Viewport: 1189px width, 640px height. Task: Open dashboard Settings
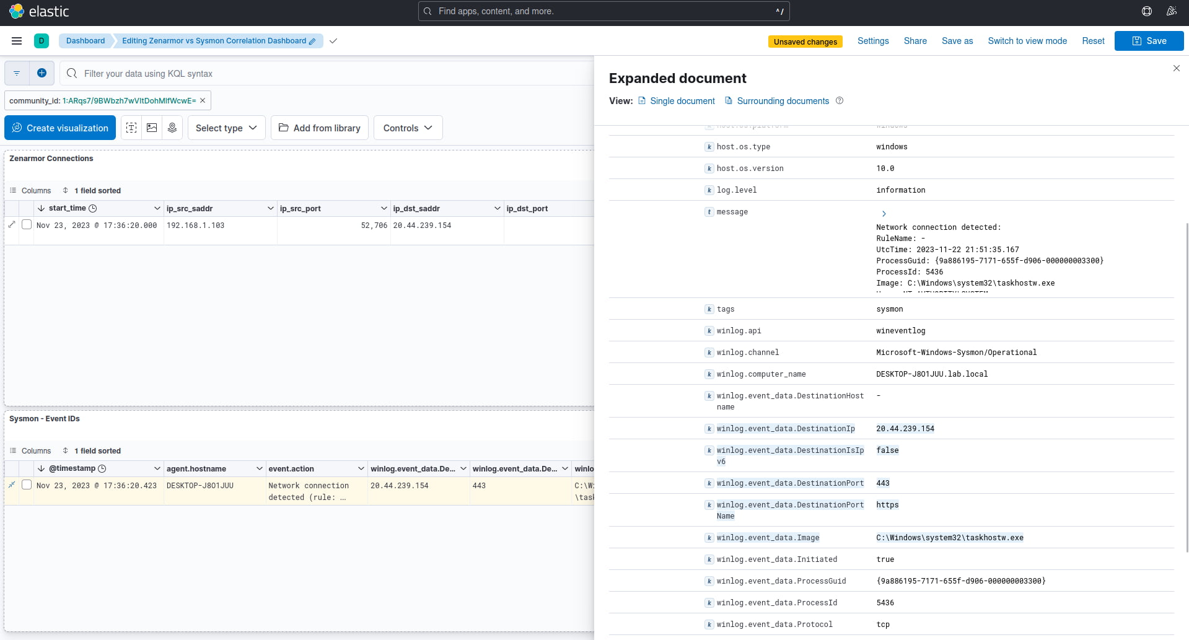click(873, 41)
